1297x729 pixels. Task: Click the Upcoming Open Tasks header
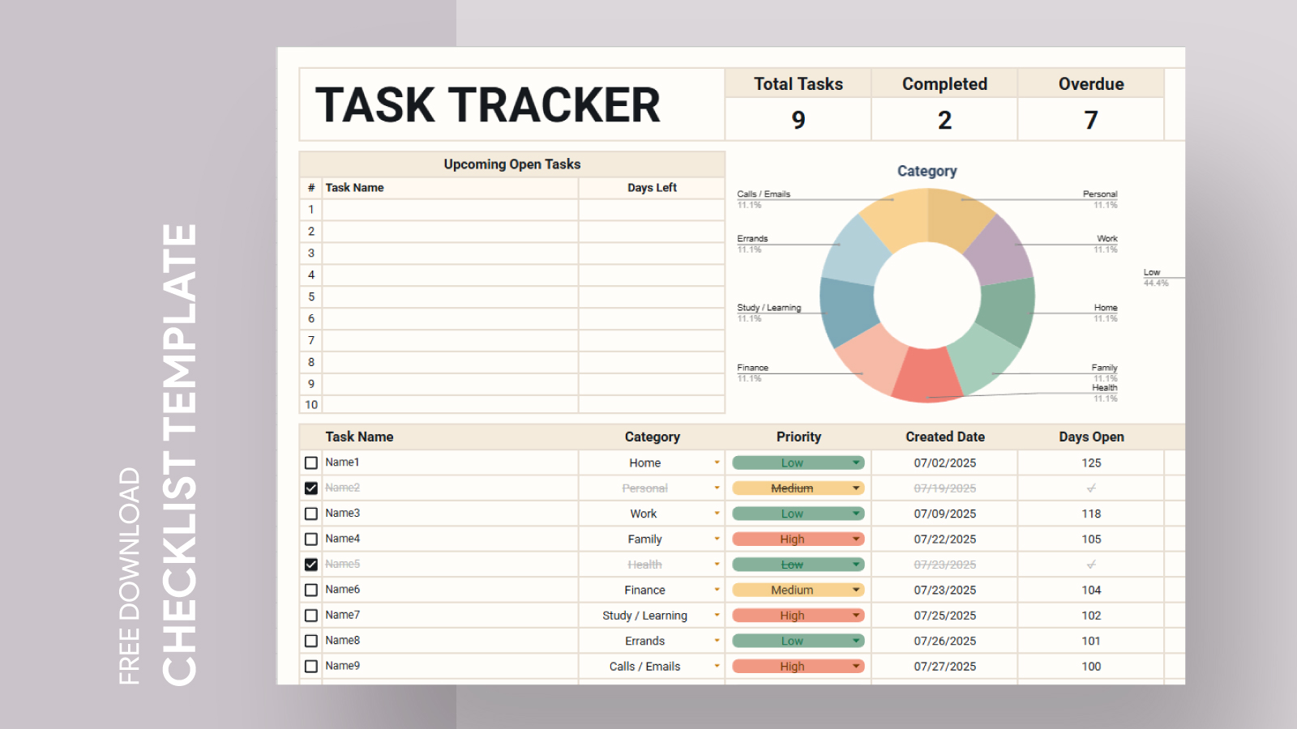512,164
